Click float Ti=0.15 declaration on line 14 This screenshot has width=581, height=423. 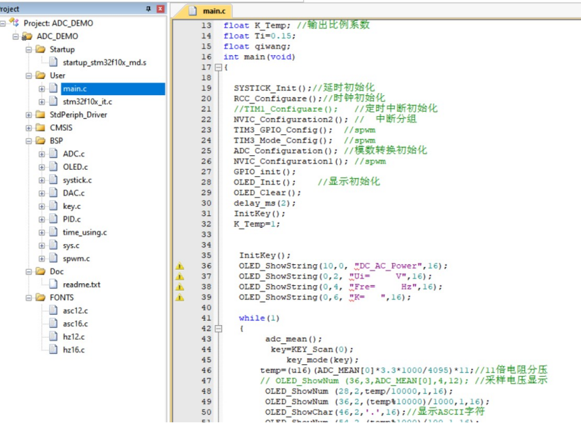tap(260, 36)
